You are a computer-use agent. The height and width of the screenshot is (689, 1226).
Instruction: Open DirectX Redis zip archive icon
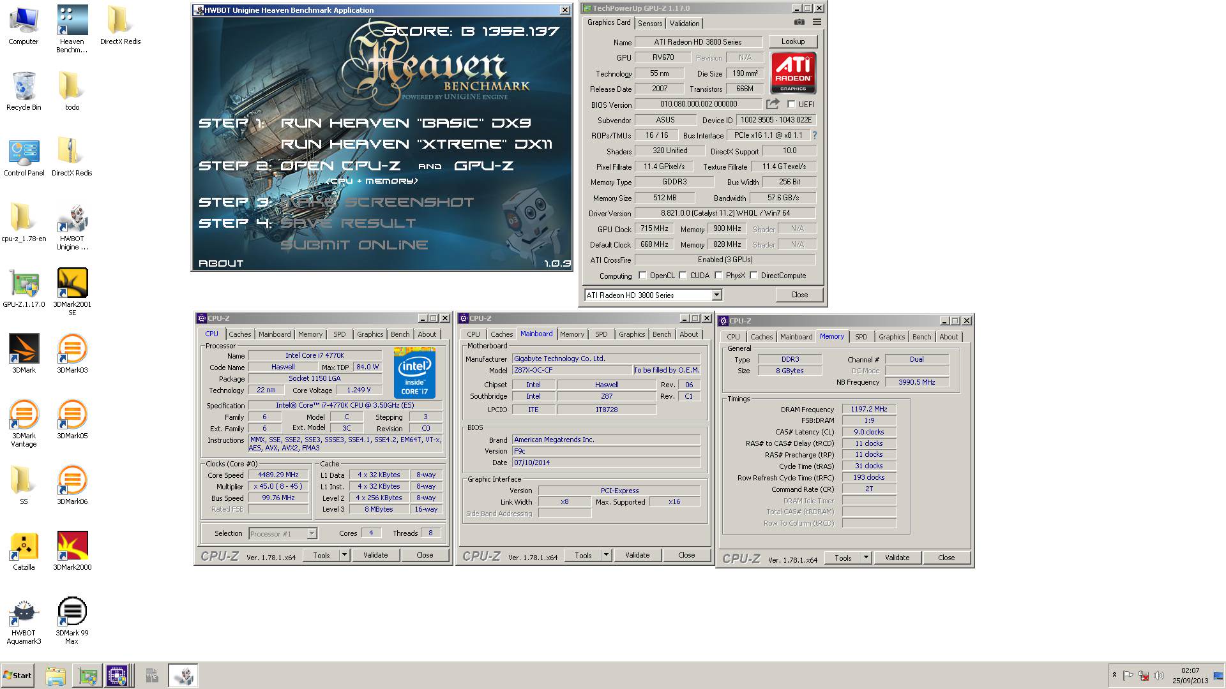point(72,156)
